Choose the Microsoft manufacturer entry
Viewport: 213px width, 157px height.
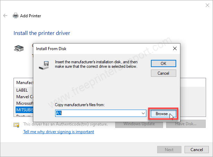(x=24, y=103)
